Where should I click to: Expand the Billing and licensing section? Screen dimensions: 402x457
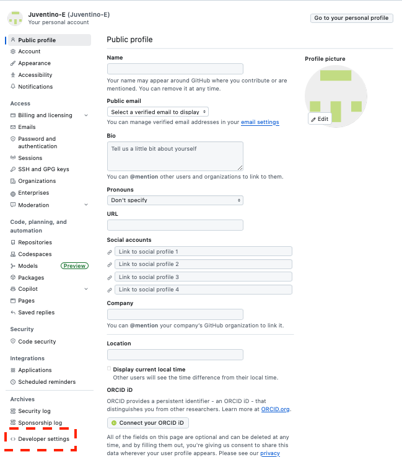(86, 115)
